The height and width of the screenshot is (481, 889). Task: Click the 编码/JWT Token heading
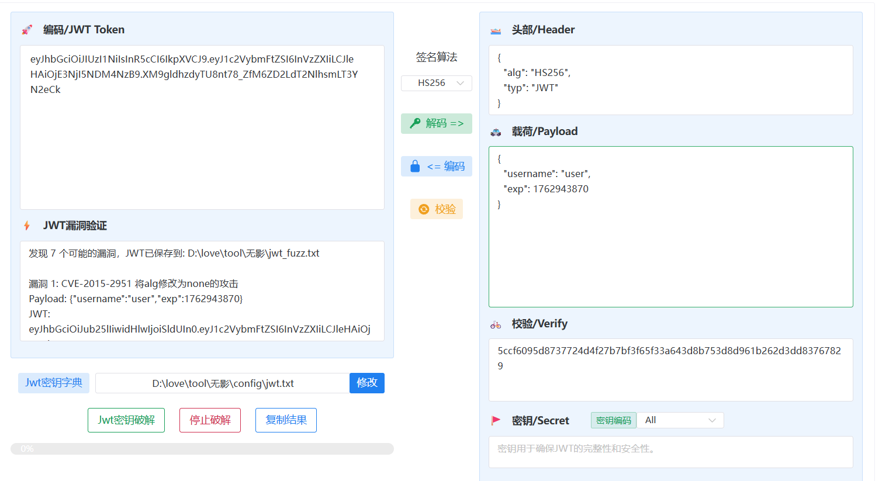tap(84, 30)
